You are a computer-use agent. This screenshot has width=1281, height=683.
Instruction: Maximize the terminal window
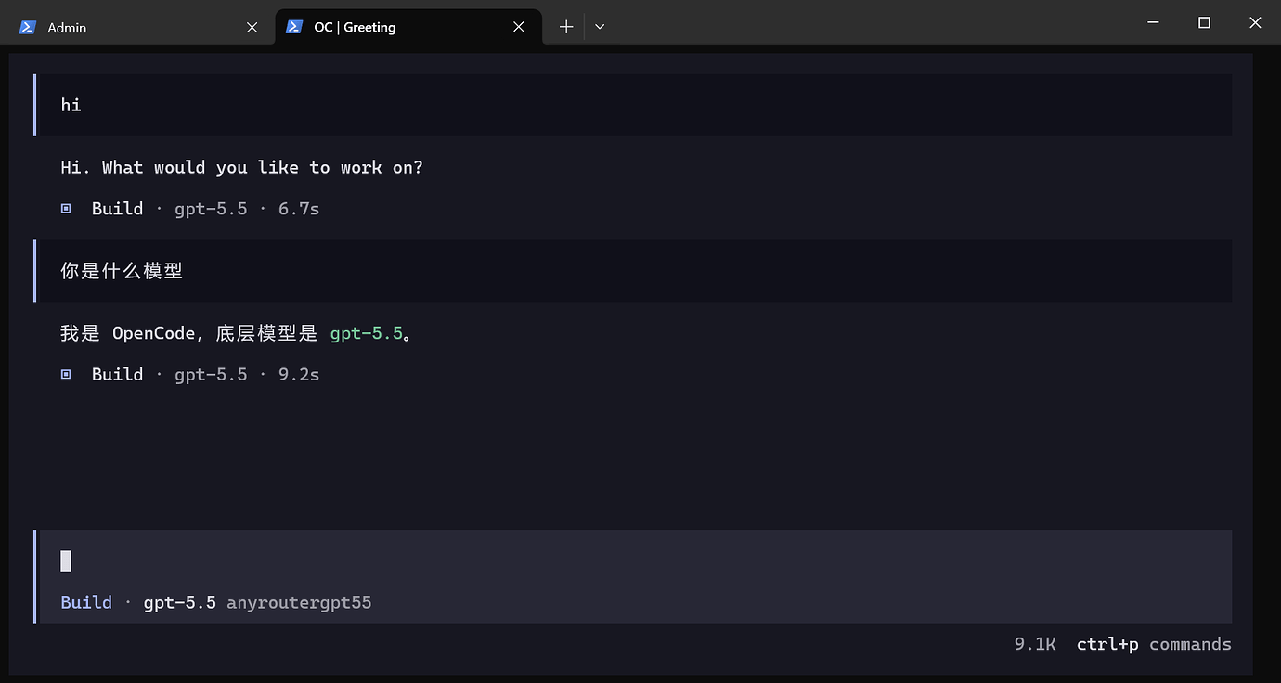point(1204,22)
